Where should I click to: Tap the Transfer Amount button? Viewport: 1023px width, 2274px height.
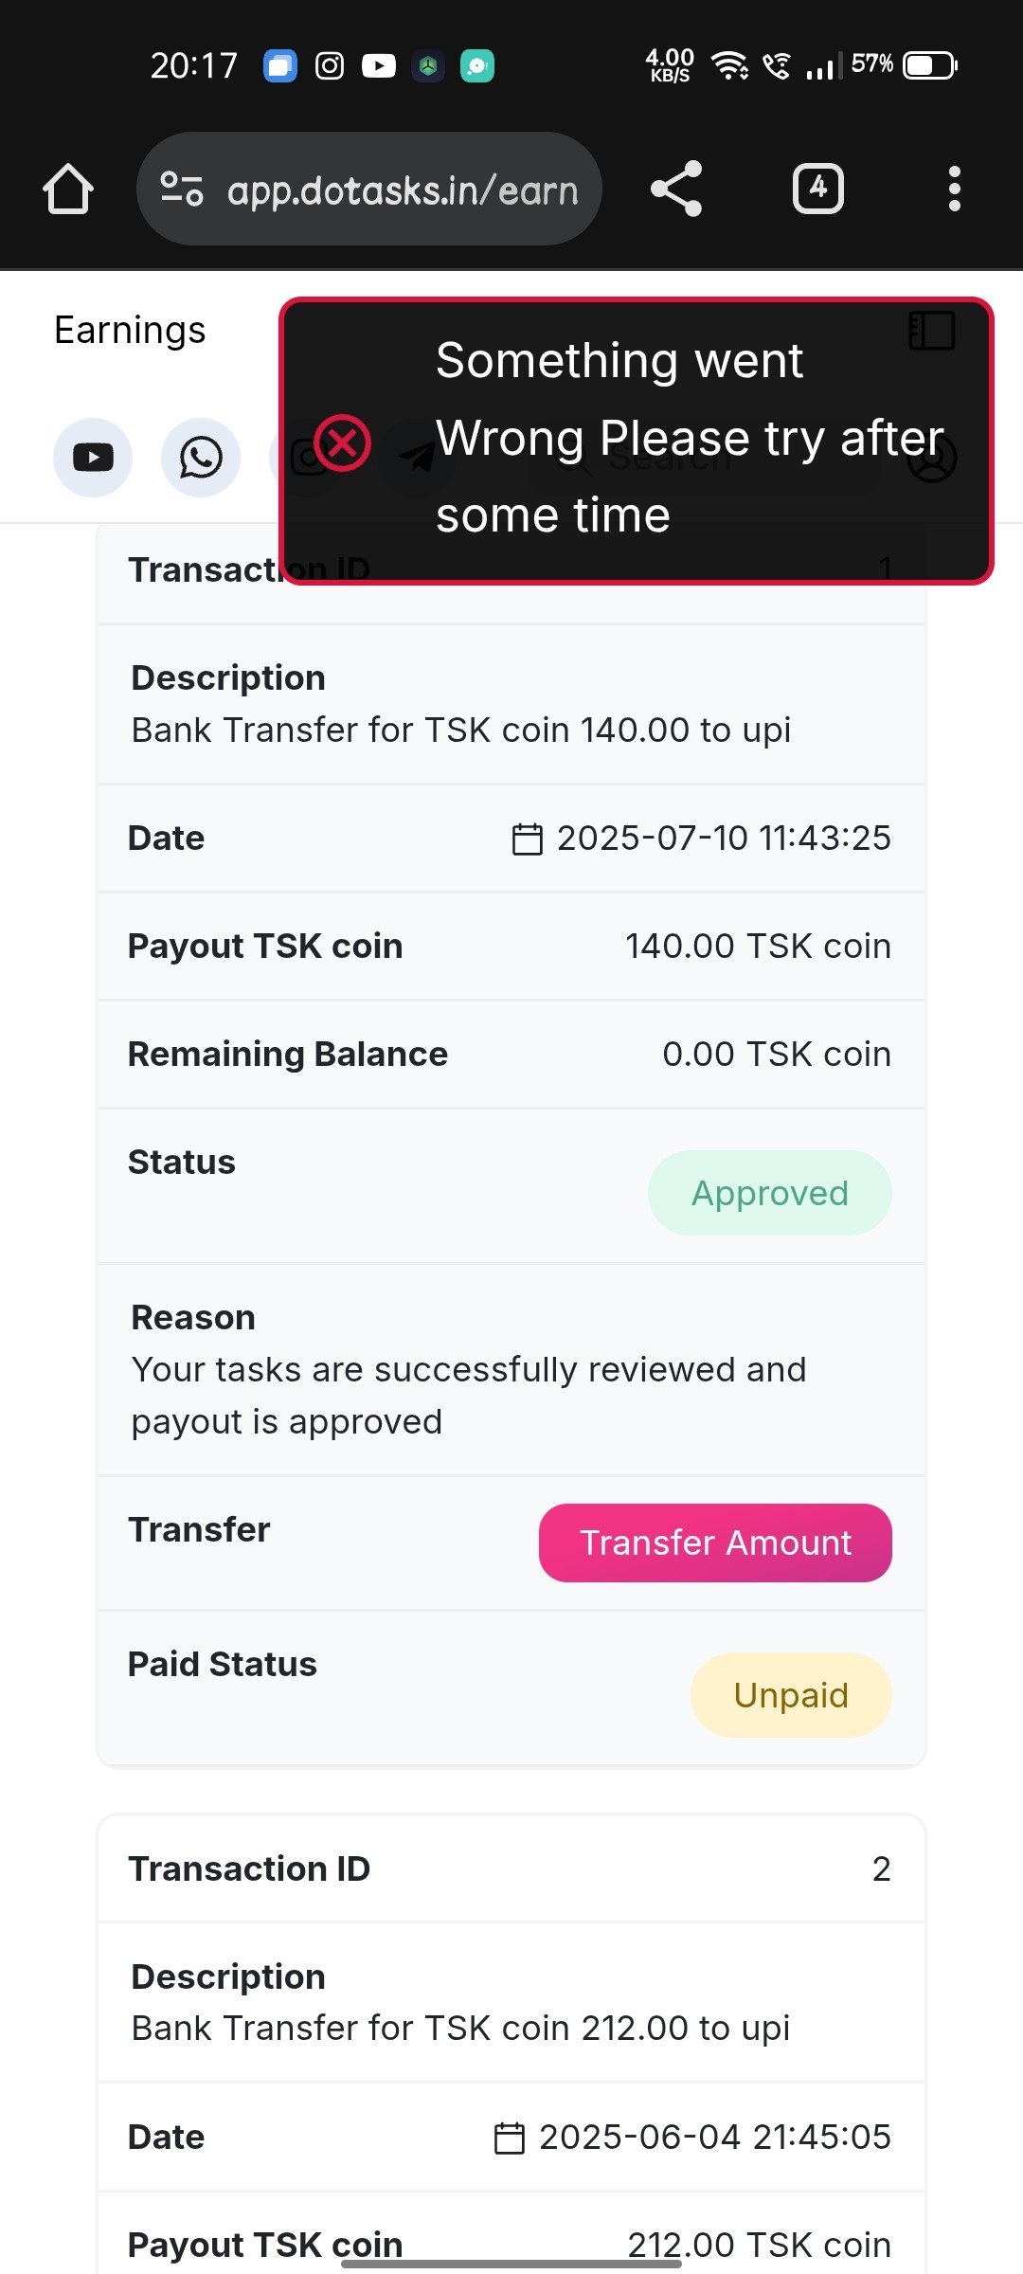click(x=715, y=1543)
